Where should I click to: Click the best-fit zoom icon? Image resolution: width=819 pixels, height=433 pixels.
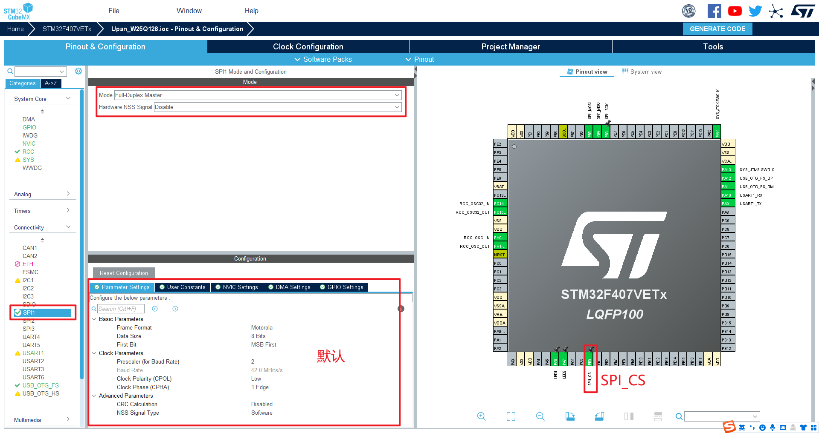511,416
